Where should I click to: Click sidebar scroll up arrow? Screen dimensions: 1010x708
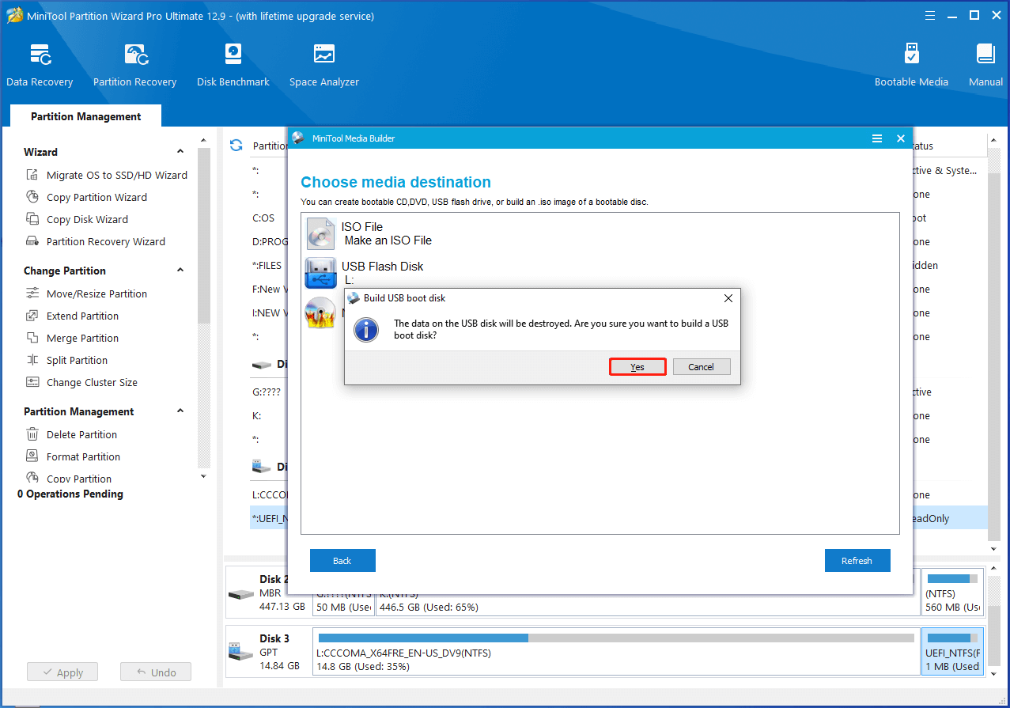[203, 140]
